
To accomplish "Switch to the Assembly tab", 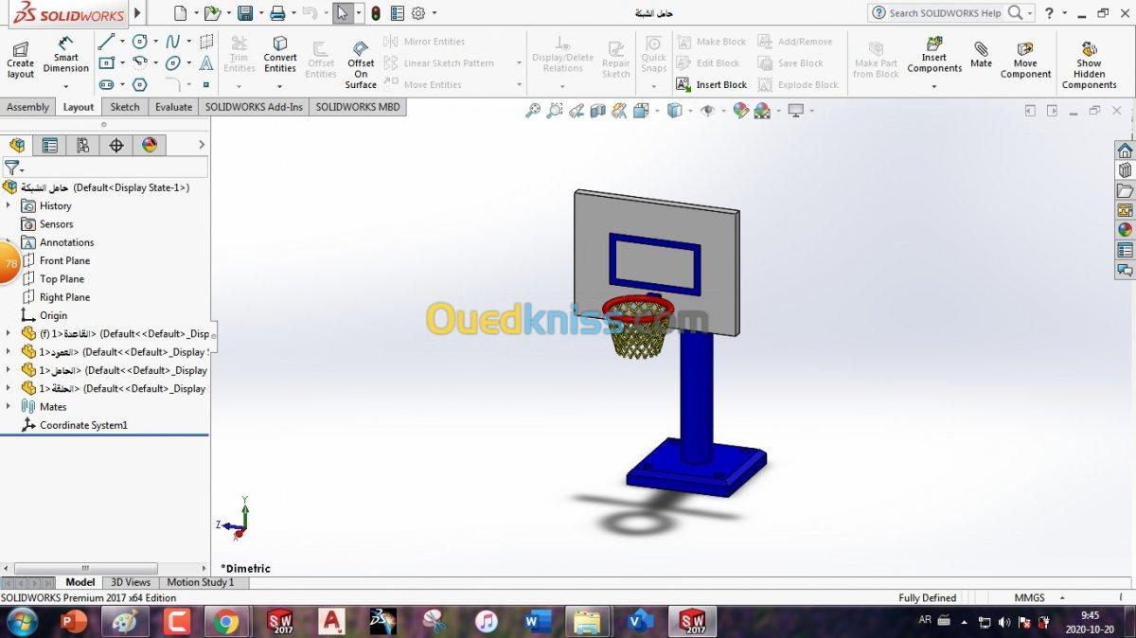I will 27,107.
